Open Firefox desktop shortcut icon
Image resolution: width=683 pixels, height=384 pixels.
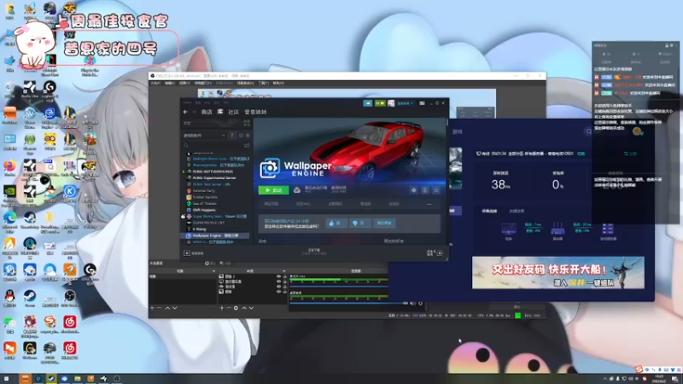tap(9, 167)
